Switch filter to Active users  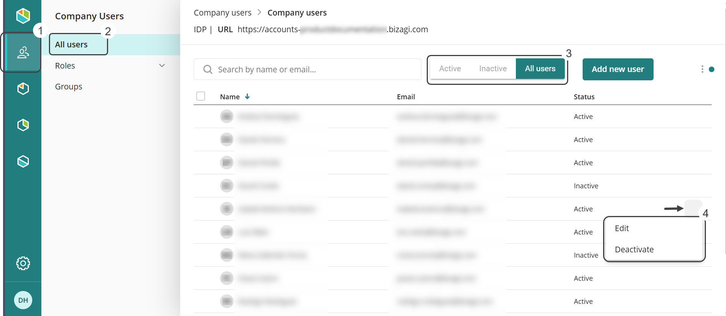click(450, 69)
